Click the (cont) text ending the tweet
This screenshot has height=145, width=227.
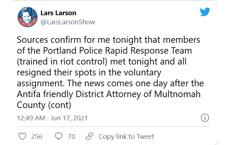coord(60,105)
